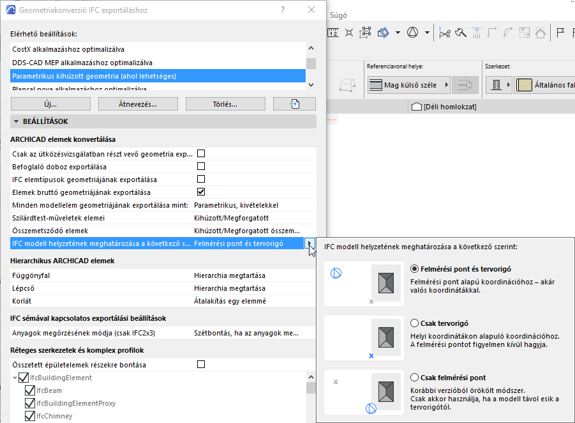The image size is (575, 423).
Task: Select Csak tervorigó radio option
Action: (414, 323)
